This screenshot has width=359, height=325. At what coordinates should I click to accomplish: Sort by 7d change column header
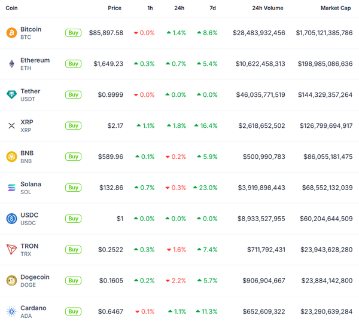point(213,8)
